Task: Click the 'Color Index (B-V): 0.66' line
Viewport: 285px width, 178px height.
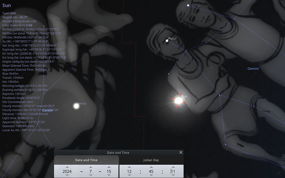Action: coord(17,25)
